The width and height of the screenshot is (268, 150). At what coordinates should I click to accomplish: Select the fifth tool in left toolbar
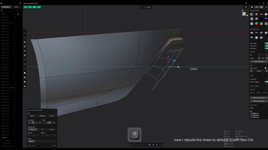click(25, 51)
